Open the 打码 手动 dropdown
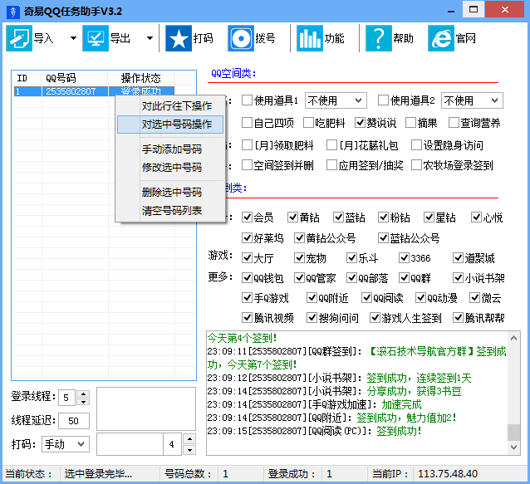The width and height of the screenshot is (530, 484). (x=66, y=444)
